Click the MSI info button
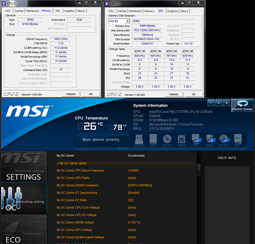Screen dimensions: 255x244 tap(211, 103)
